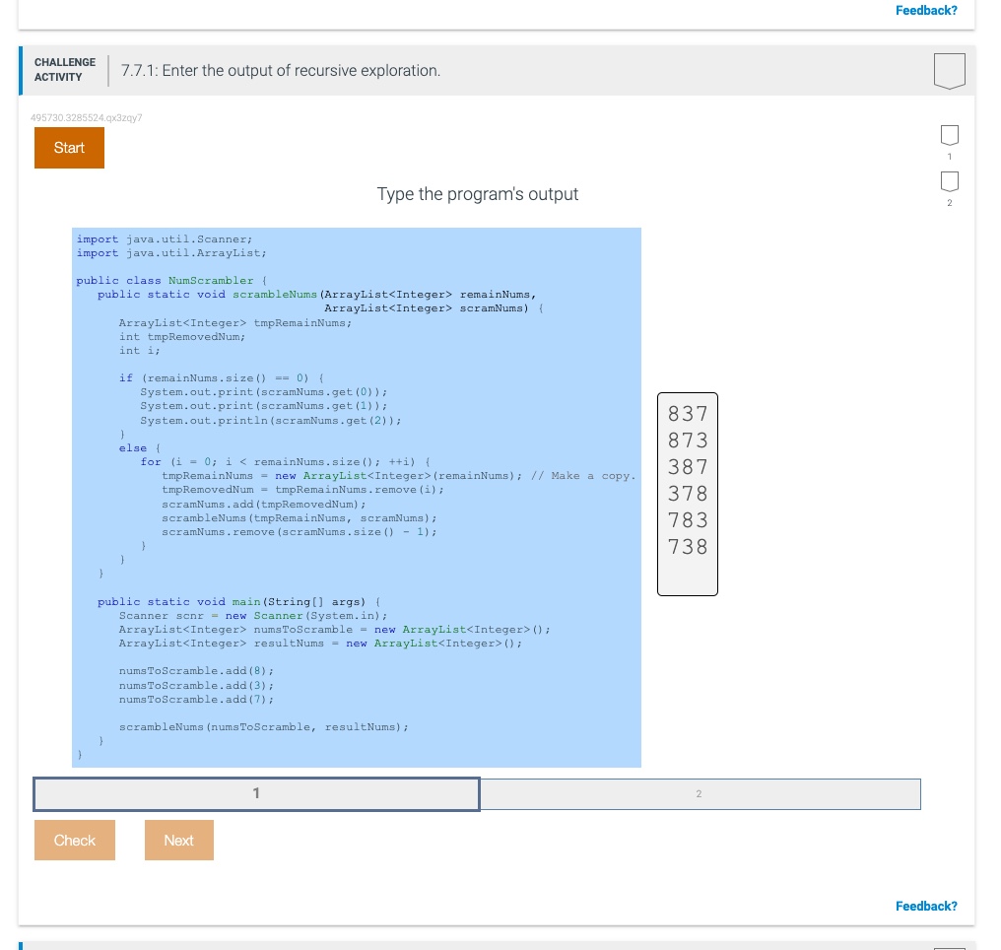
Task: Select answer bar 2 below the code
Action: tap(701, 793)
